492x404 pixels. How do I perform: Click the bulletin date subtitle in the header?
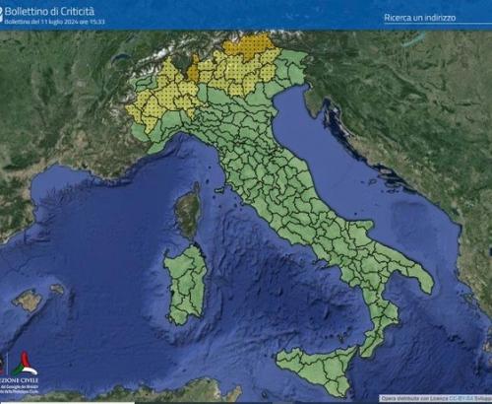coord(54,22)
